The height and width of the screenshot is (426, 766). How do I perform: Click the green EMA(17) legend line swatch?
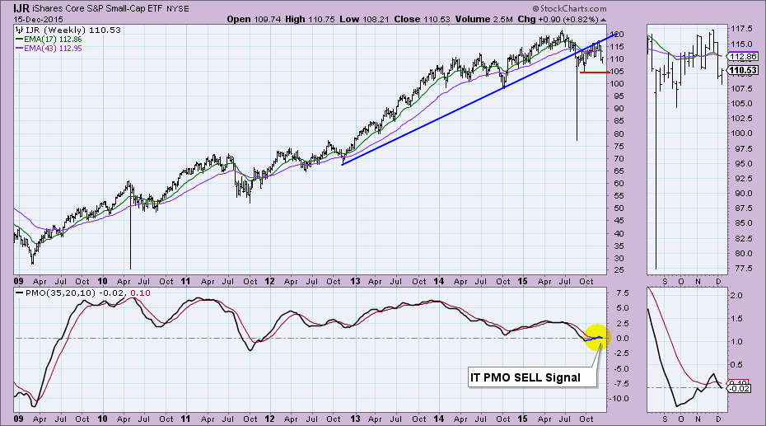coord(20,40)
